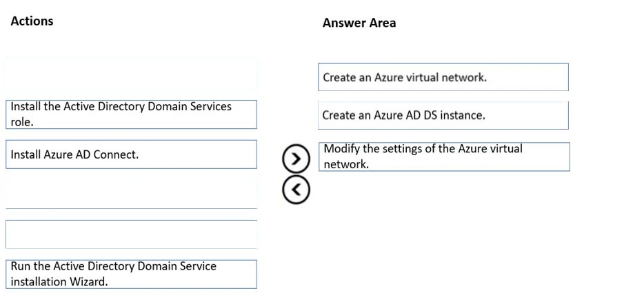This screenshot has height=302, width=624.
Task: Select 'Create an Azure virtual network' answer
Action: 443,77
